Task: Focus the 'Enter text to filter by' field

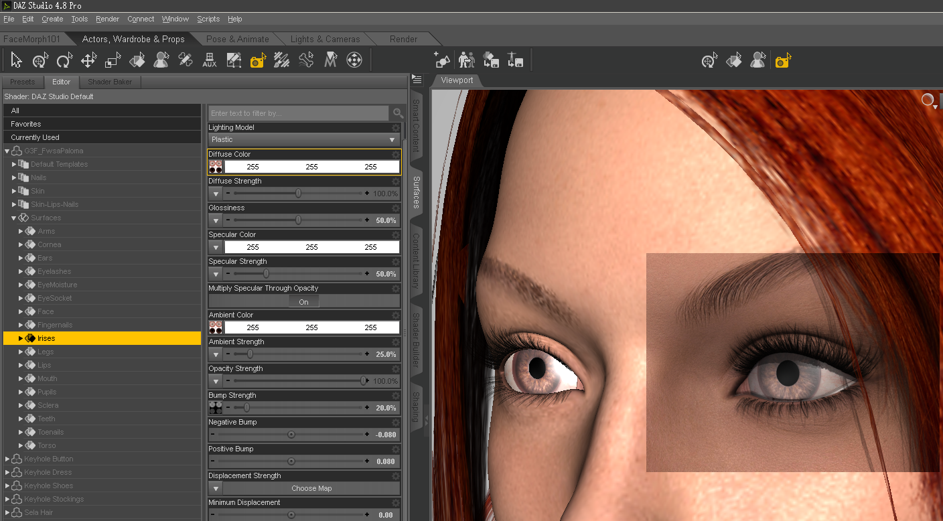Action: click(298, 113)
